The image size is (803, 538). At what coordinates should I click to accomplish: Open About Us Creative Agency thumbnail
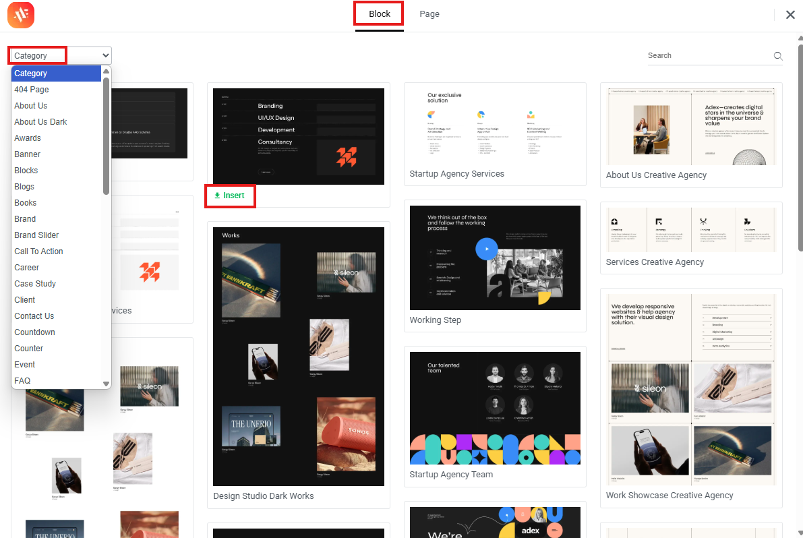pyautogui.click(x=691, y=127)
